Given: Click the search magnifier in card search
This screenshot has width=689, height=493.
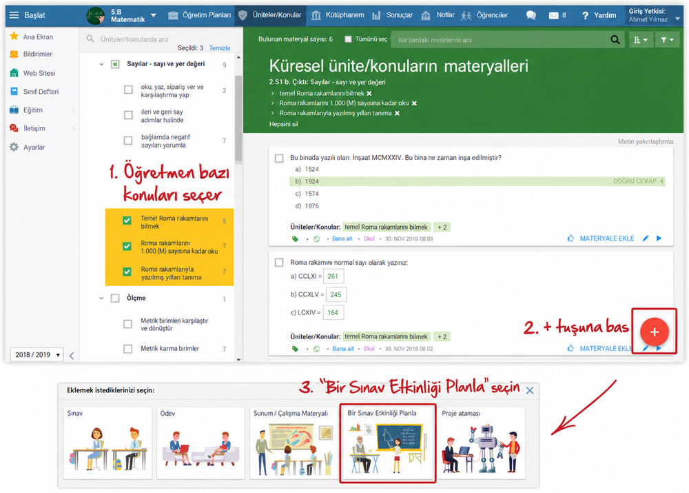Looking at the screenshot, I should coord(615,40).
